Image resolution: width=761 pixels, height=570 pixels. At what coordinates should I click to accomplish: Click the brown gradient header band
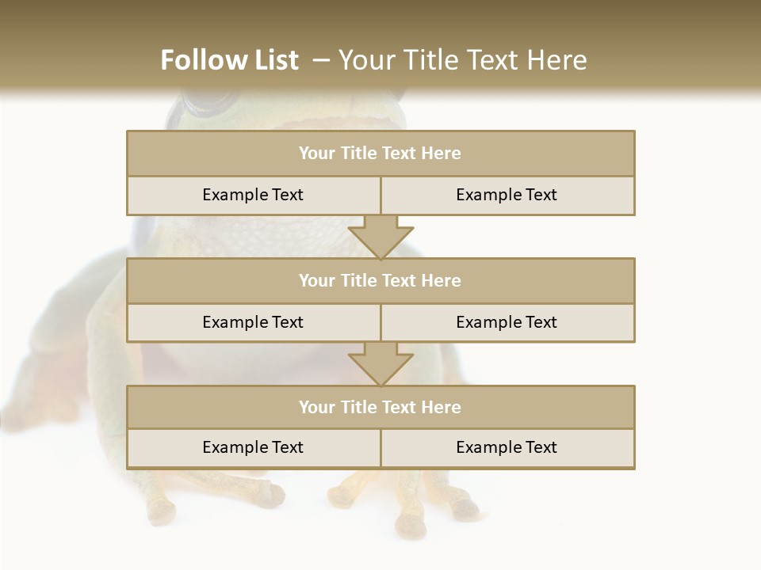tap(380, 46)
